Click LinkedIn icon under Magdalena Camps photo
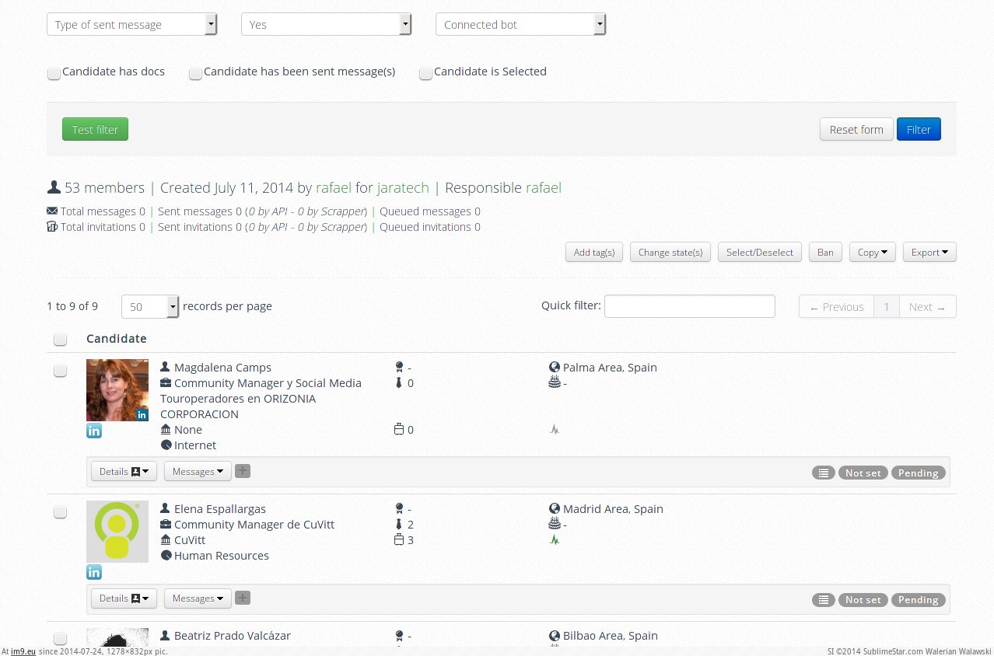 click(94, 431)
